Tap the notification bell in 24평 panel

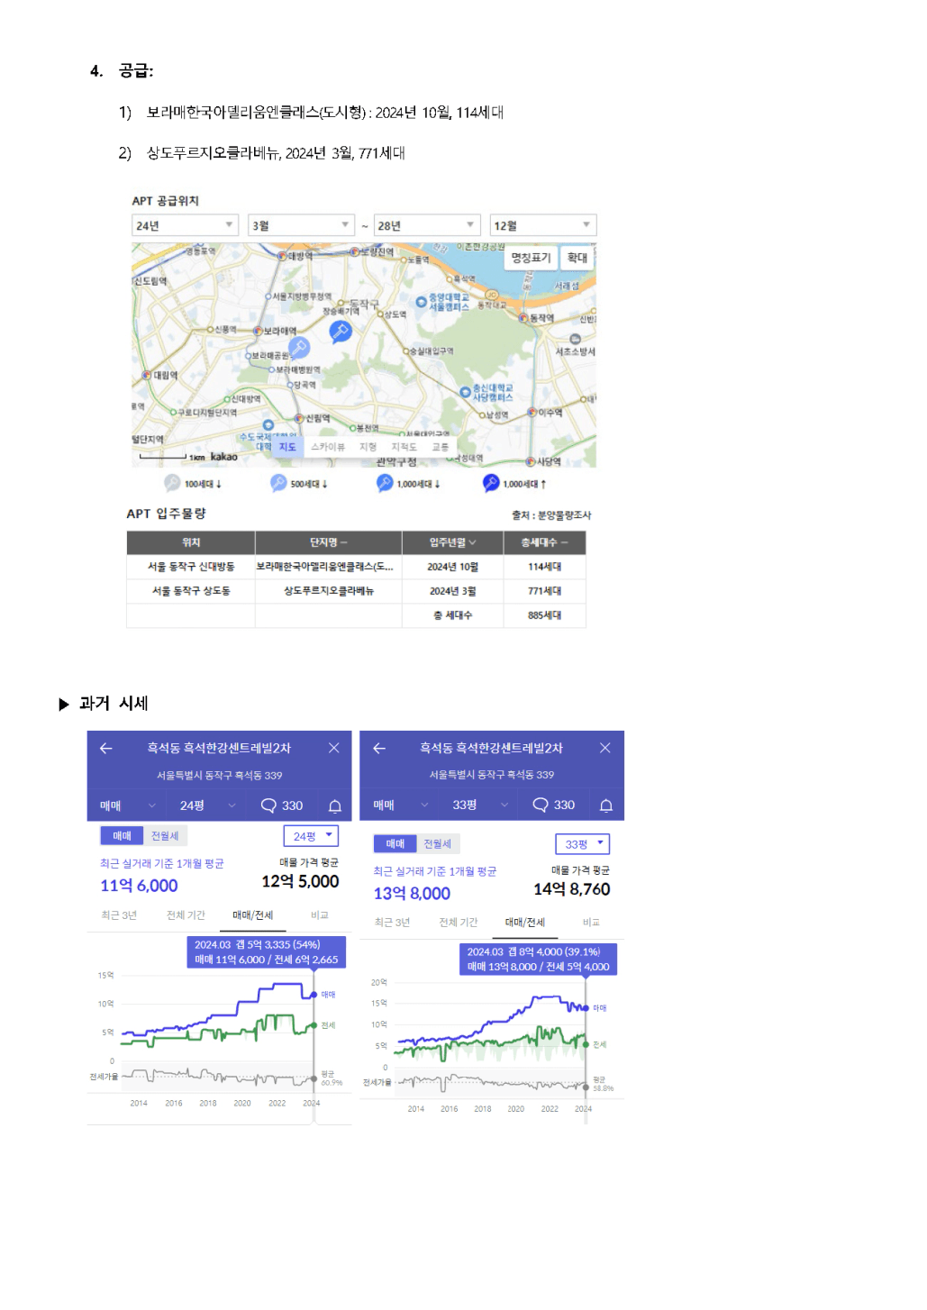pos(334,805)
